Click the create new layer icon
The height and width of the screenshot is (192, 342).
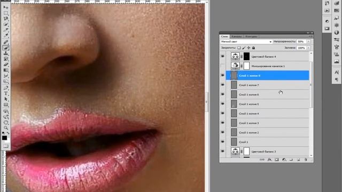tap(298, 159)
